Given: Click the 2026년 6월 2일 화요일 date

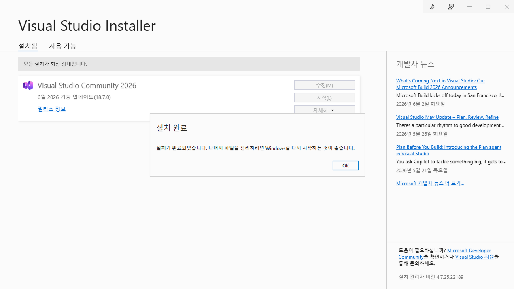Looking at the screenshot, I should [421, 104].
